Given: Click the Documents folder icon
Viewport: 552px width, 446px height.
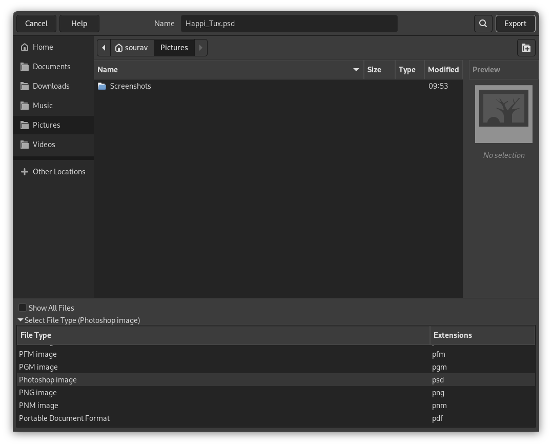Looking at the screenshot, I should (25, 66).
